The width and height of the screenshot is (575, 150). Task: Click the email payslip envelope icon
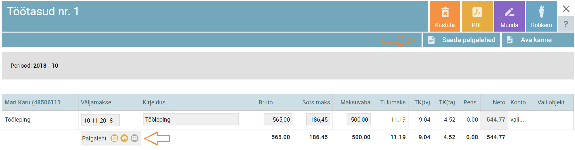pyautogui.click(x=135, y=138)
